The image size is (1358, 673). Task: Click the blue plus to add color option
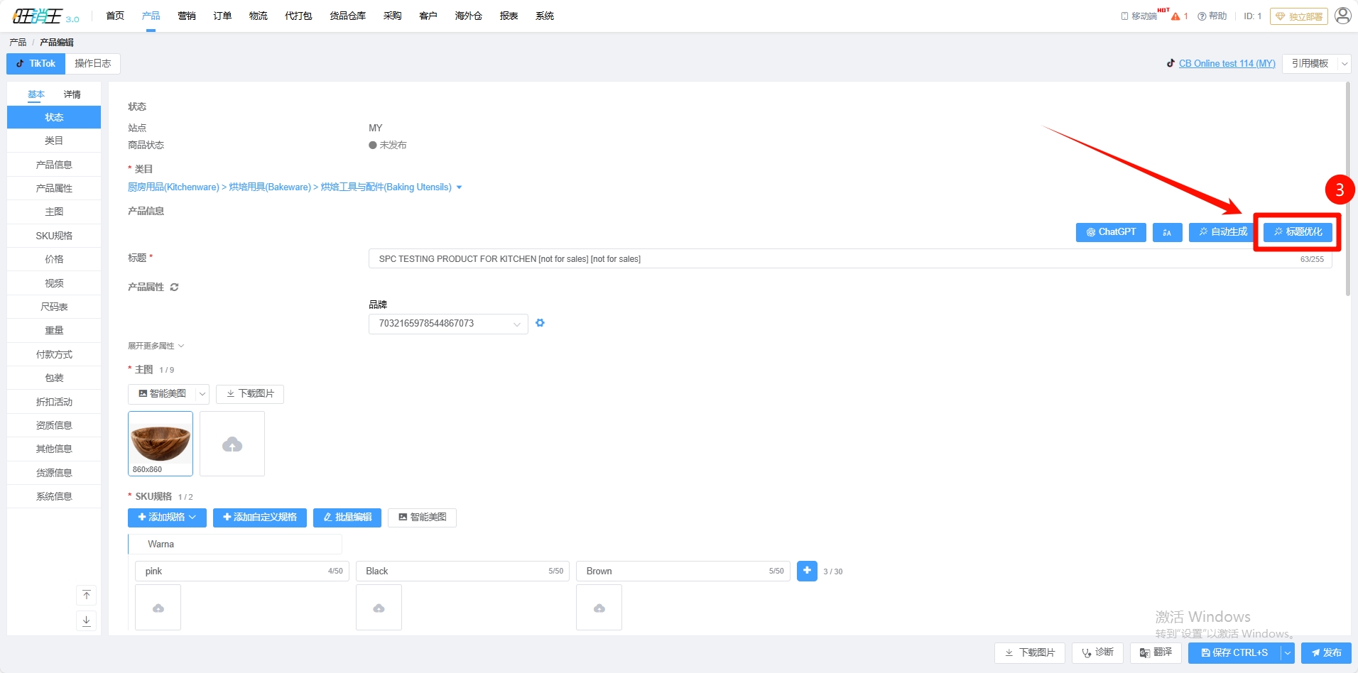coord(807,571)
